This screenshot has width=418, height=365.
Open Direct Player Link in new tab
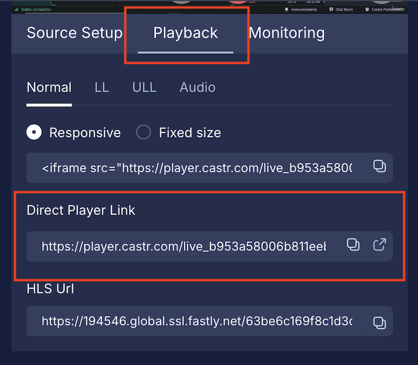380,245
